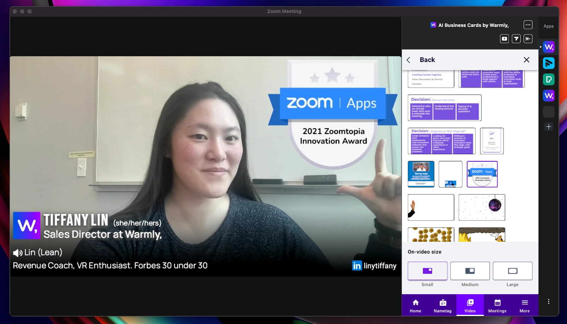This screenshot has width=567, height=324.
Task: Select the purple three-column thumbnail at top
Action: point(492,79)
